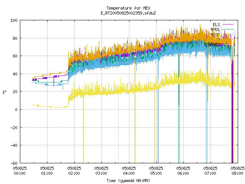Click the y-axis tick label '0'
The image size is (245, 184).
pyautogui.click(x=16, y=110)
